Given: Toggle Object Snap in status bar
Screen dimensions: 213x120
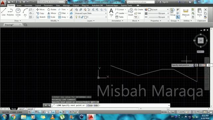Looking at the screenshot, I should [x=47, y=112].
